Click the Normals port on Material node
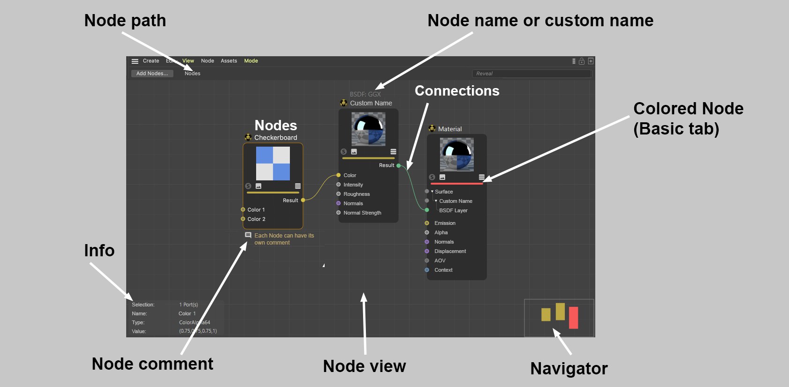This screenshot has width=789, height=387. coord(427,242)
